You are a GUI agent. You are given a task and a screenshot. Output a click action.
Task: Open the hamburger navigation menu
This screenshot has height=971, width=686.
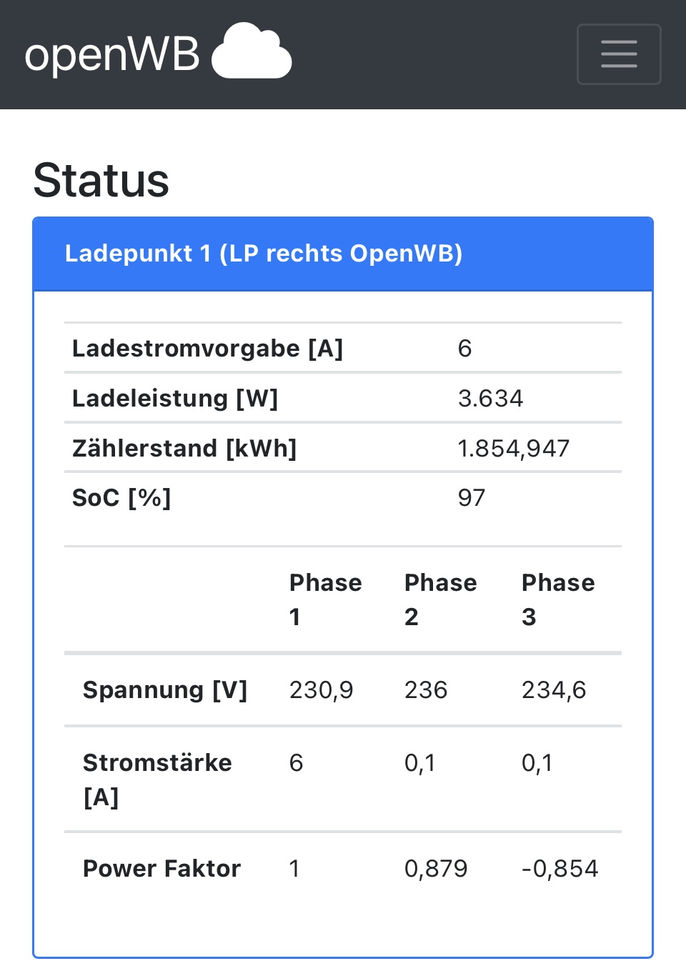619,54
